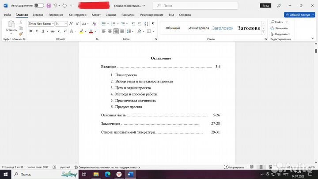Open Change Case Aa dropdown

pos(85,24)
